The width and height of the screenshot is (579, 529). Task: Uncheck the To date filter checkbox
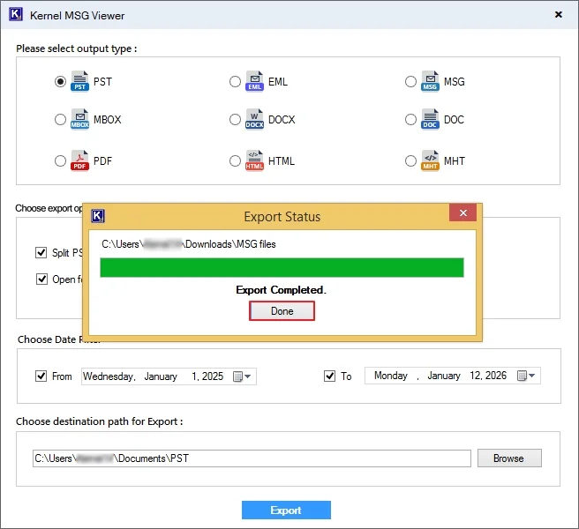330,376
